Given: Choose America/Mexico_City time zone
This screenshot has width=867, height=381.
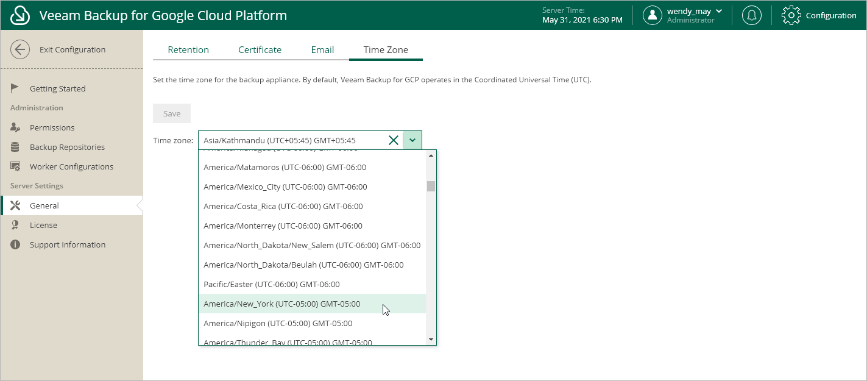Looking at the screenshot, I should click(x=312, y=187).
